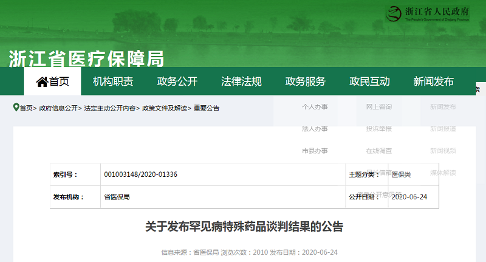Open the 政民互动 menu
The width and height of the screenshot is (486, 262).
tap(369, 81)
